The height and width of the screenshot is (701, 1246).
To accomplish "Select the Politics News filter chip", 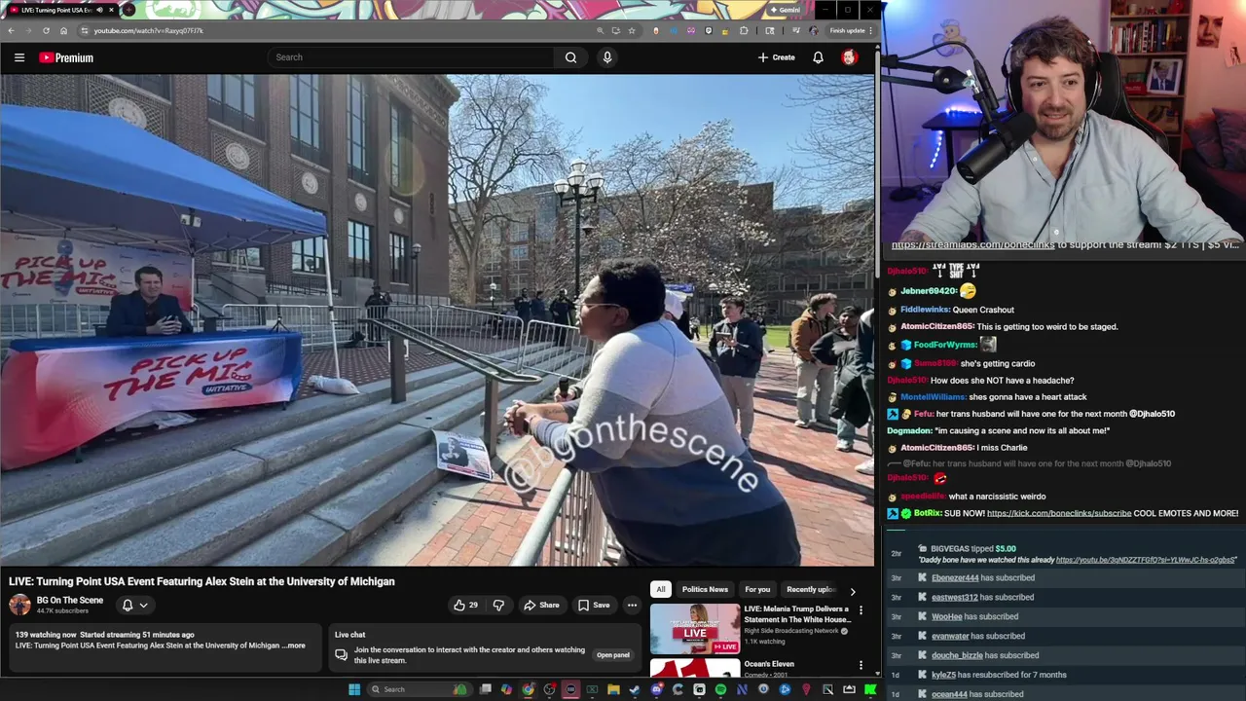I will (x=705, y=589).
